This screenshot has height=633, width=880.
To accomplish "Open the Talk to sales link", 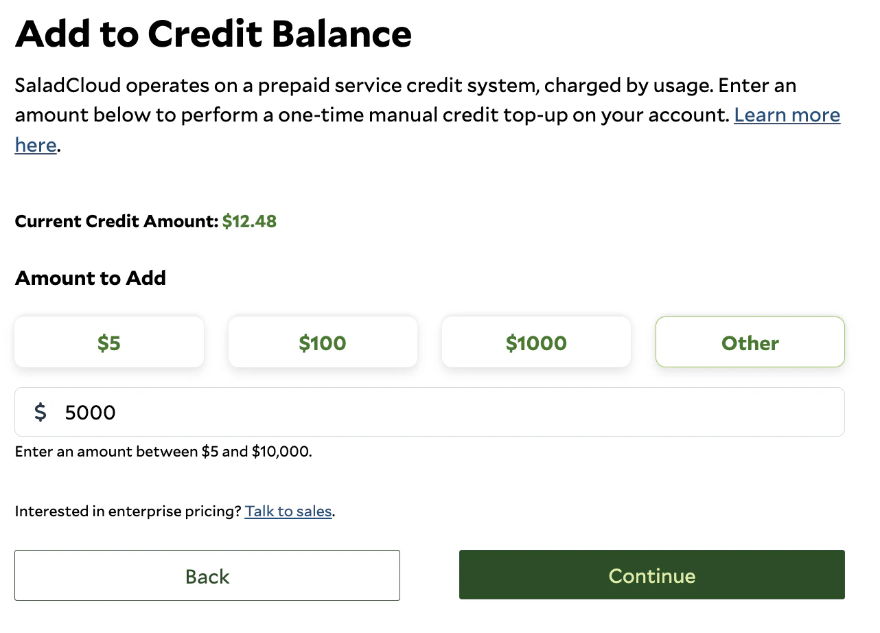I will point(288,511).
